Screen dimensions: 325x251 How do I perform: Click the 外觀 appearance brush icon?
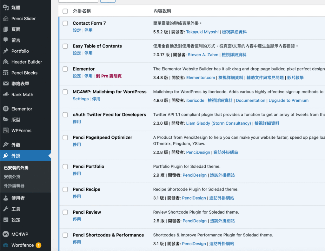pyautogui.click(x=6, y=145)
